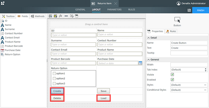Image resolution: width=209 pixels, height=108 pixels.
Task: Click the first table icon in layout toolbar
Action: point(50,16)
